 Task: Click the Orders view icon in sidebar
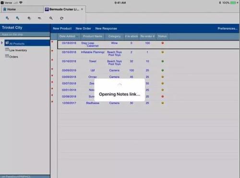(x=7, y=56)
